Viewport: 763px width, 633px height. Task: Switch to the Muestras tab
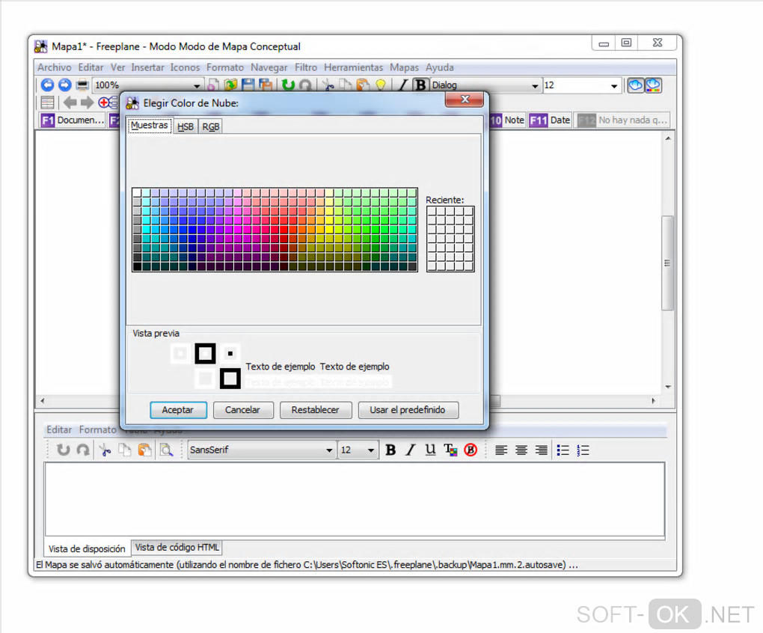click(x=150, y=126)
